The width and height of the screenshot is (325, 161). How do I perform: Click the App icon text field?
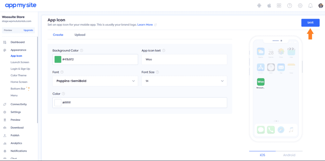(x=184, y=59)
